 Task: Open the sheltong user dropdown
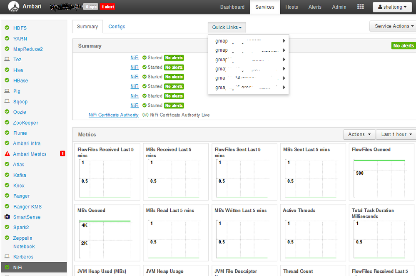(392, 7)
